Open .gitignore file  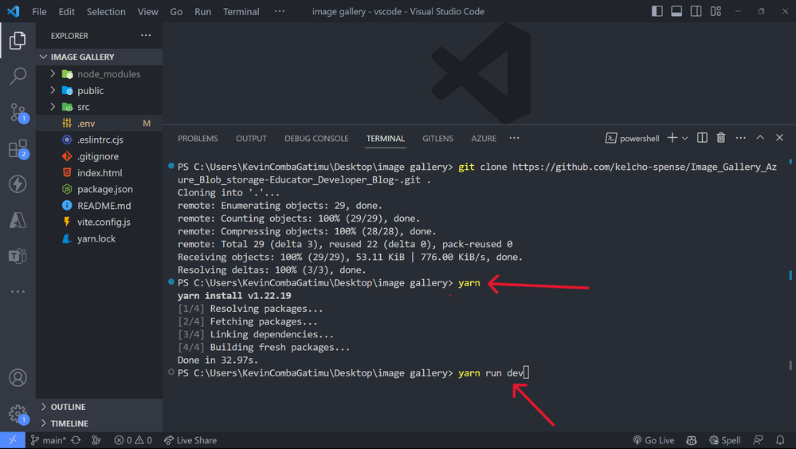point(100,156)
